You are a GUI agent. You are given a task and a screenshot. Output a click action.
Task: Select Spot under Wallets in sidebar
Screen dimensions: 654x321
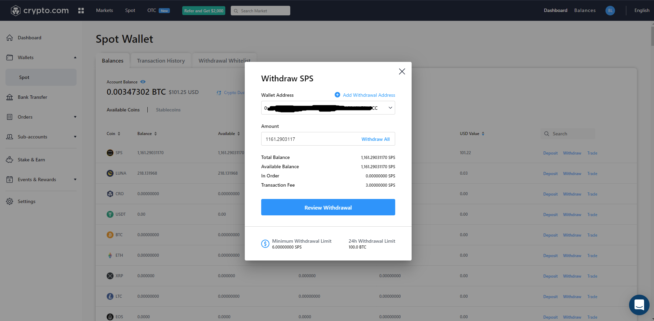[x=41, y=77]
